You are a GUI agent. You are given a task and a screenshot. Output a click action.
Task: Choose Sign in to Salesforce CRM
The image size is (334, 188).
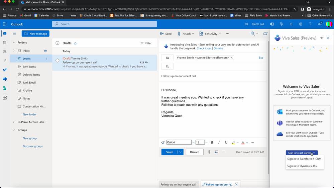coord(304,159)
